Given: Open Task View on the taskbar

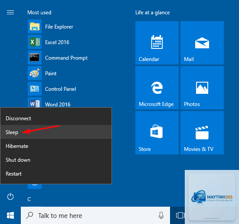Looking at the screenshot, I should pyautogui.click(x=180, y=215).
